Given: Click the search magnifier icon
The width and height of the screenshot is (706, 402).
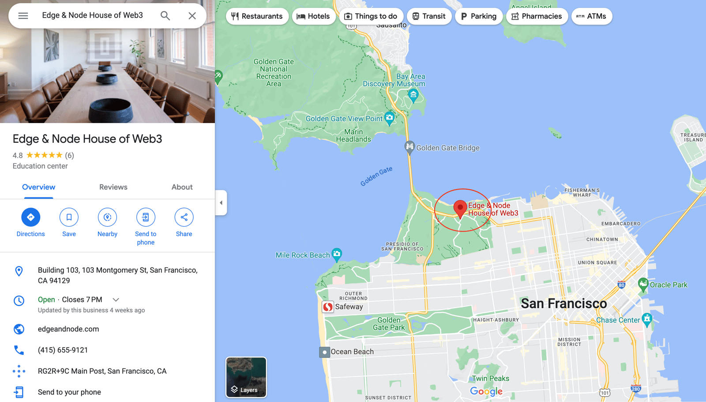Looking at the screenshot, I should click(165, 16).
